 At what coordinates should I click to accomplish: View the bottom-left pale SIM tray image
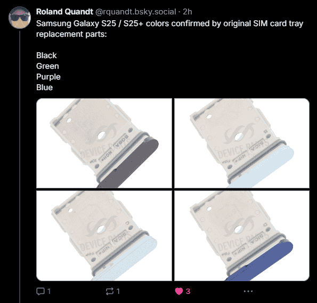104,236
